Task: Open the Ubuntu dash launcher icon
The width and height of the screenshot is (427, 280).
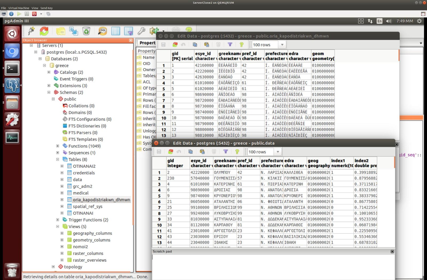Action: click(12, 34)
